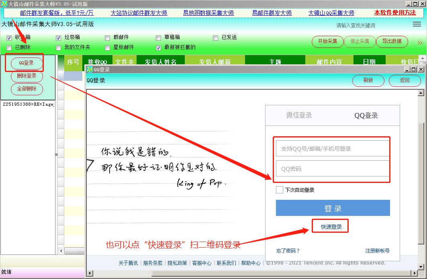Minimize the QQ登录 window

tap(407, 70)
